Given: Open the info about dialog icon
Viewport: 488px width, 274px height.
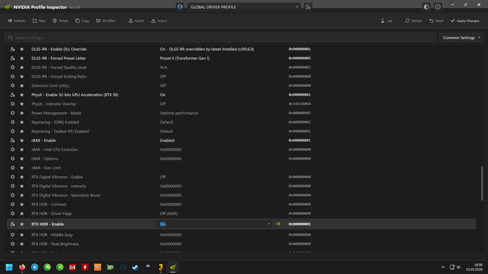Looking at the screenshot, I should pos(438,7).
